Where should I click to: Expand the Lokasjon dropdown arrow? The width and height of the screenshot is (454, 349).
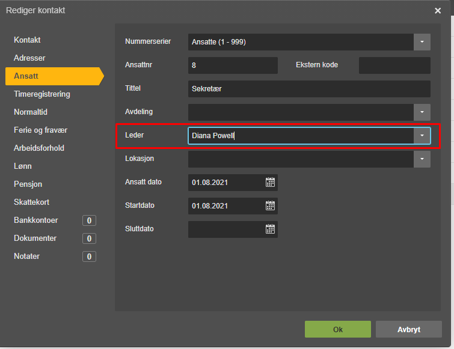pos(422,159)
